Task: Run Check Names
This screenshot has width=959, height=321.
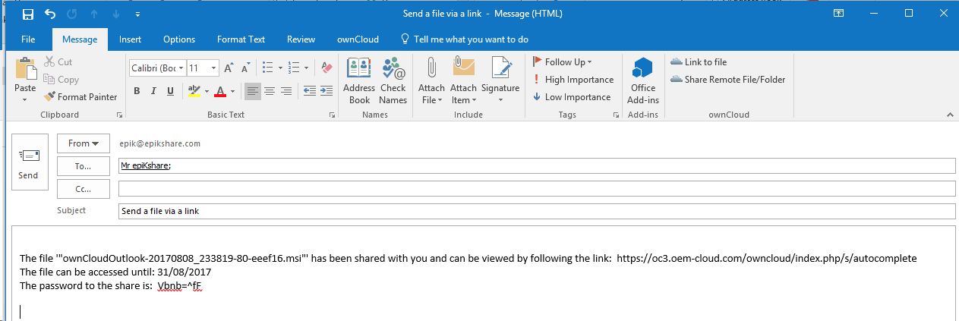Action: (x=393, y=80)
